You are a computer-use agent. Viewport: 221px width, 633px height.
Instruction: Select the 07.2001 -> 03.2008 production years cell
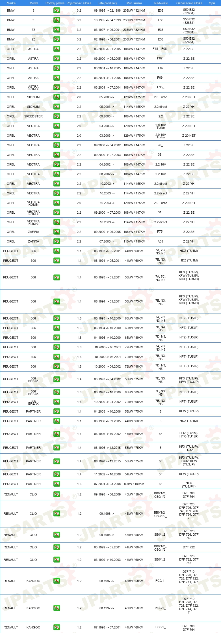point(107,484)
